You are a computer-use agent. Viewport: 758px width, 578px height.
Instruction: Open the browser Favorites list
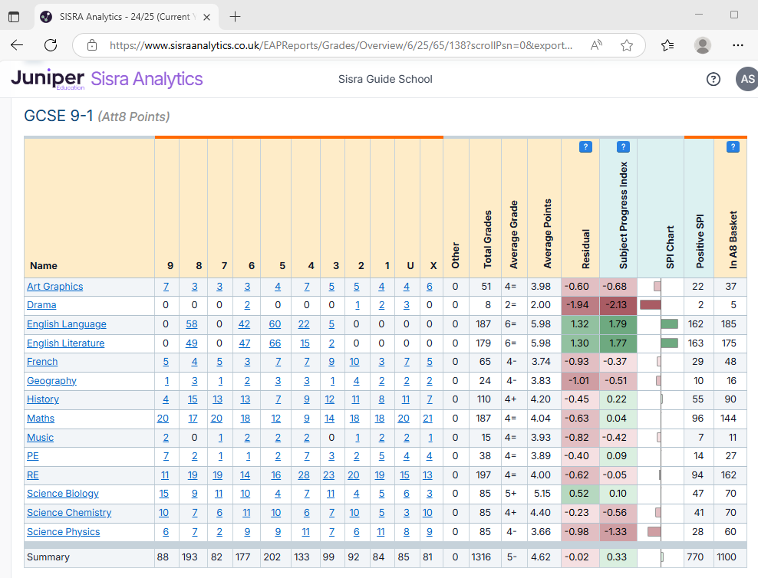point(667,45)
